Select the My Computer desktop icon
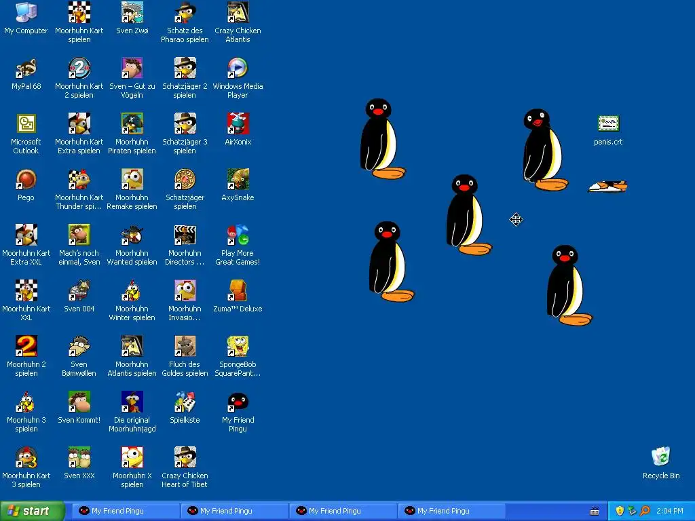The width and height of the screenshot is (695, 521). (26, 12)
